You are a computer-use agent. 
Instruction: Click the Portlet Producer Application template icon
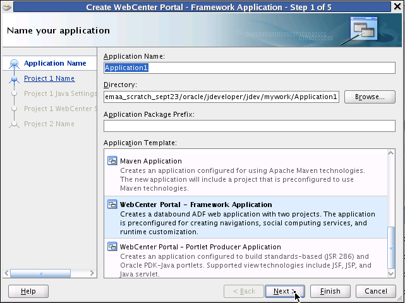112,247
